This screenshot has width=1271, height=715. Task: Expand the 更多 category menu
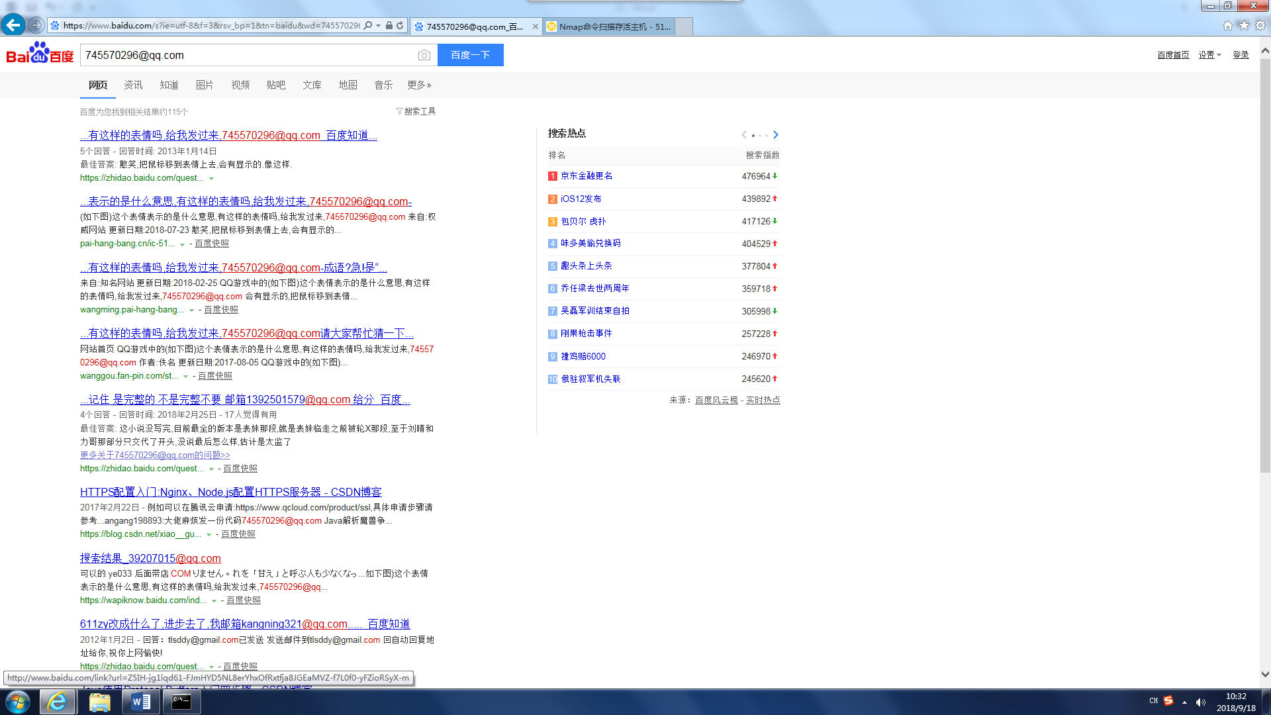tap(419, 85)
